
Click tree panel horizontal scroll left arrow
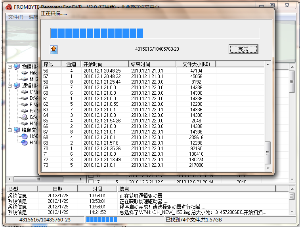coord(10,179)
